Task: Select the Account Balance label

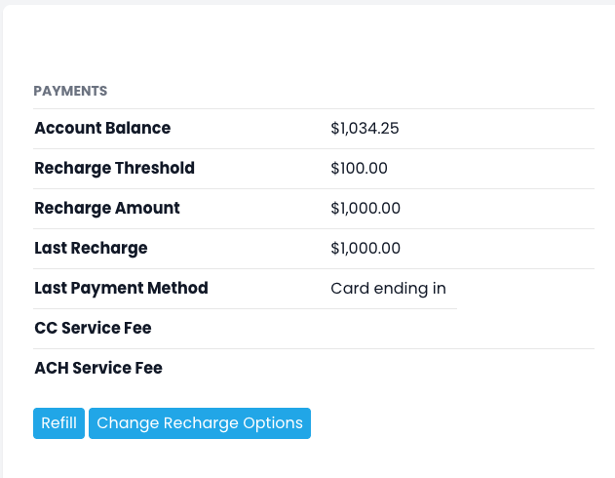Action: pyautogui.click(x=102, y=128)
